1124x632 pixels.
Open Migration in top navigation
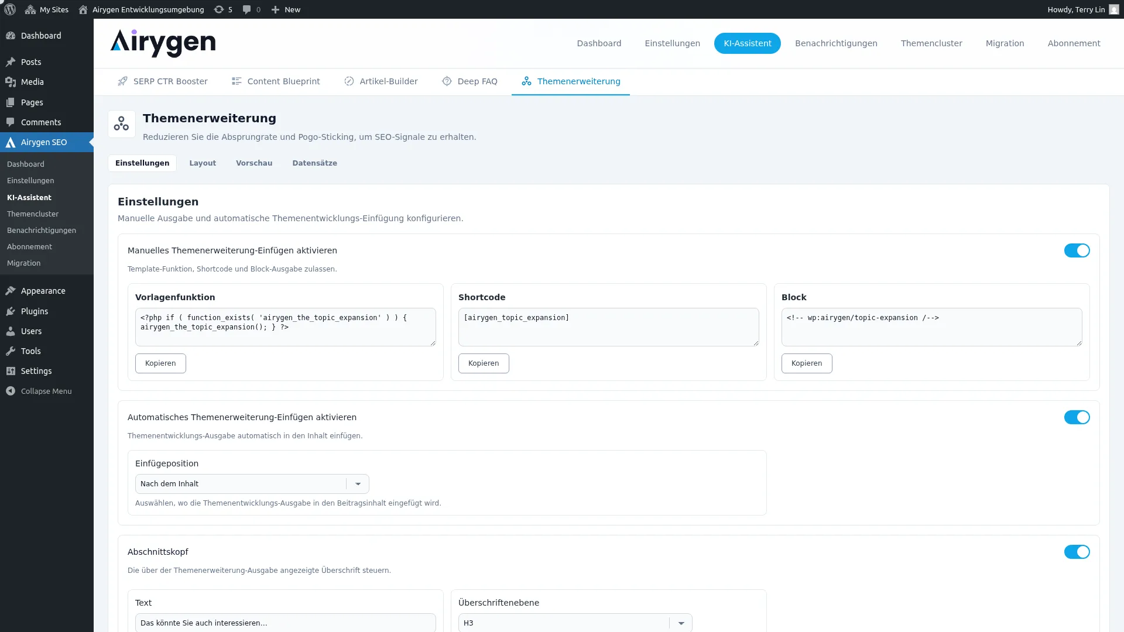point(1005,43)
